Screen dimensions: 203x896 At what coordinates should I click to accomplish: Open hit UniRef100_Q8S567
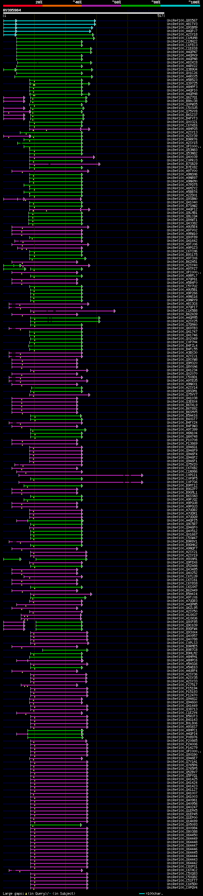[182, 21]
